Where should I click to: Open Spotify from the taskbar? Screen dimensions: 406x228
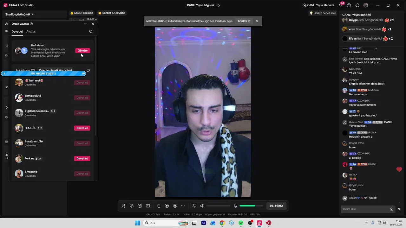[x=241, y=223]
